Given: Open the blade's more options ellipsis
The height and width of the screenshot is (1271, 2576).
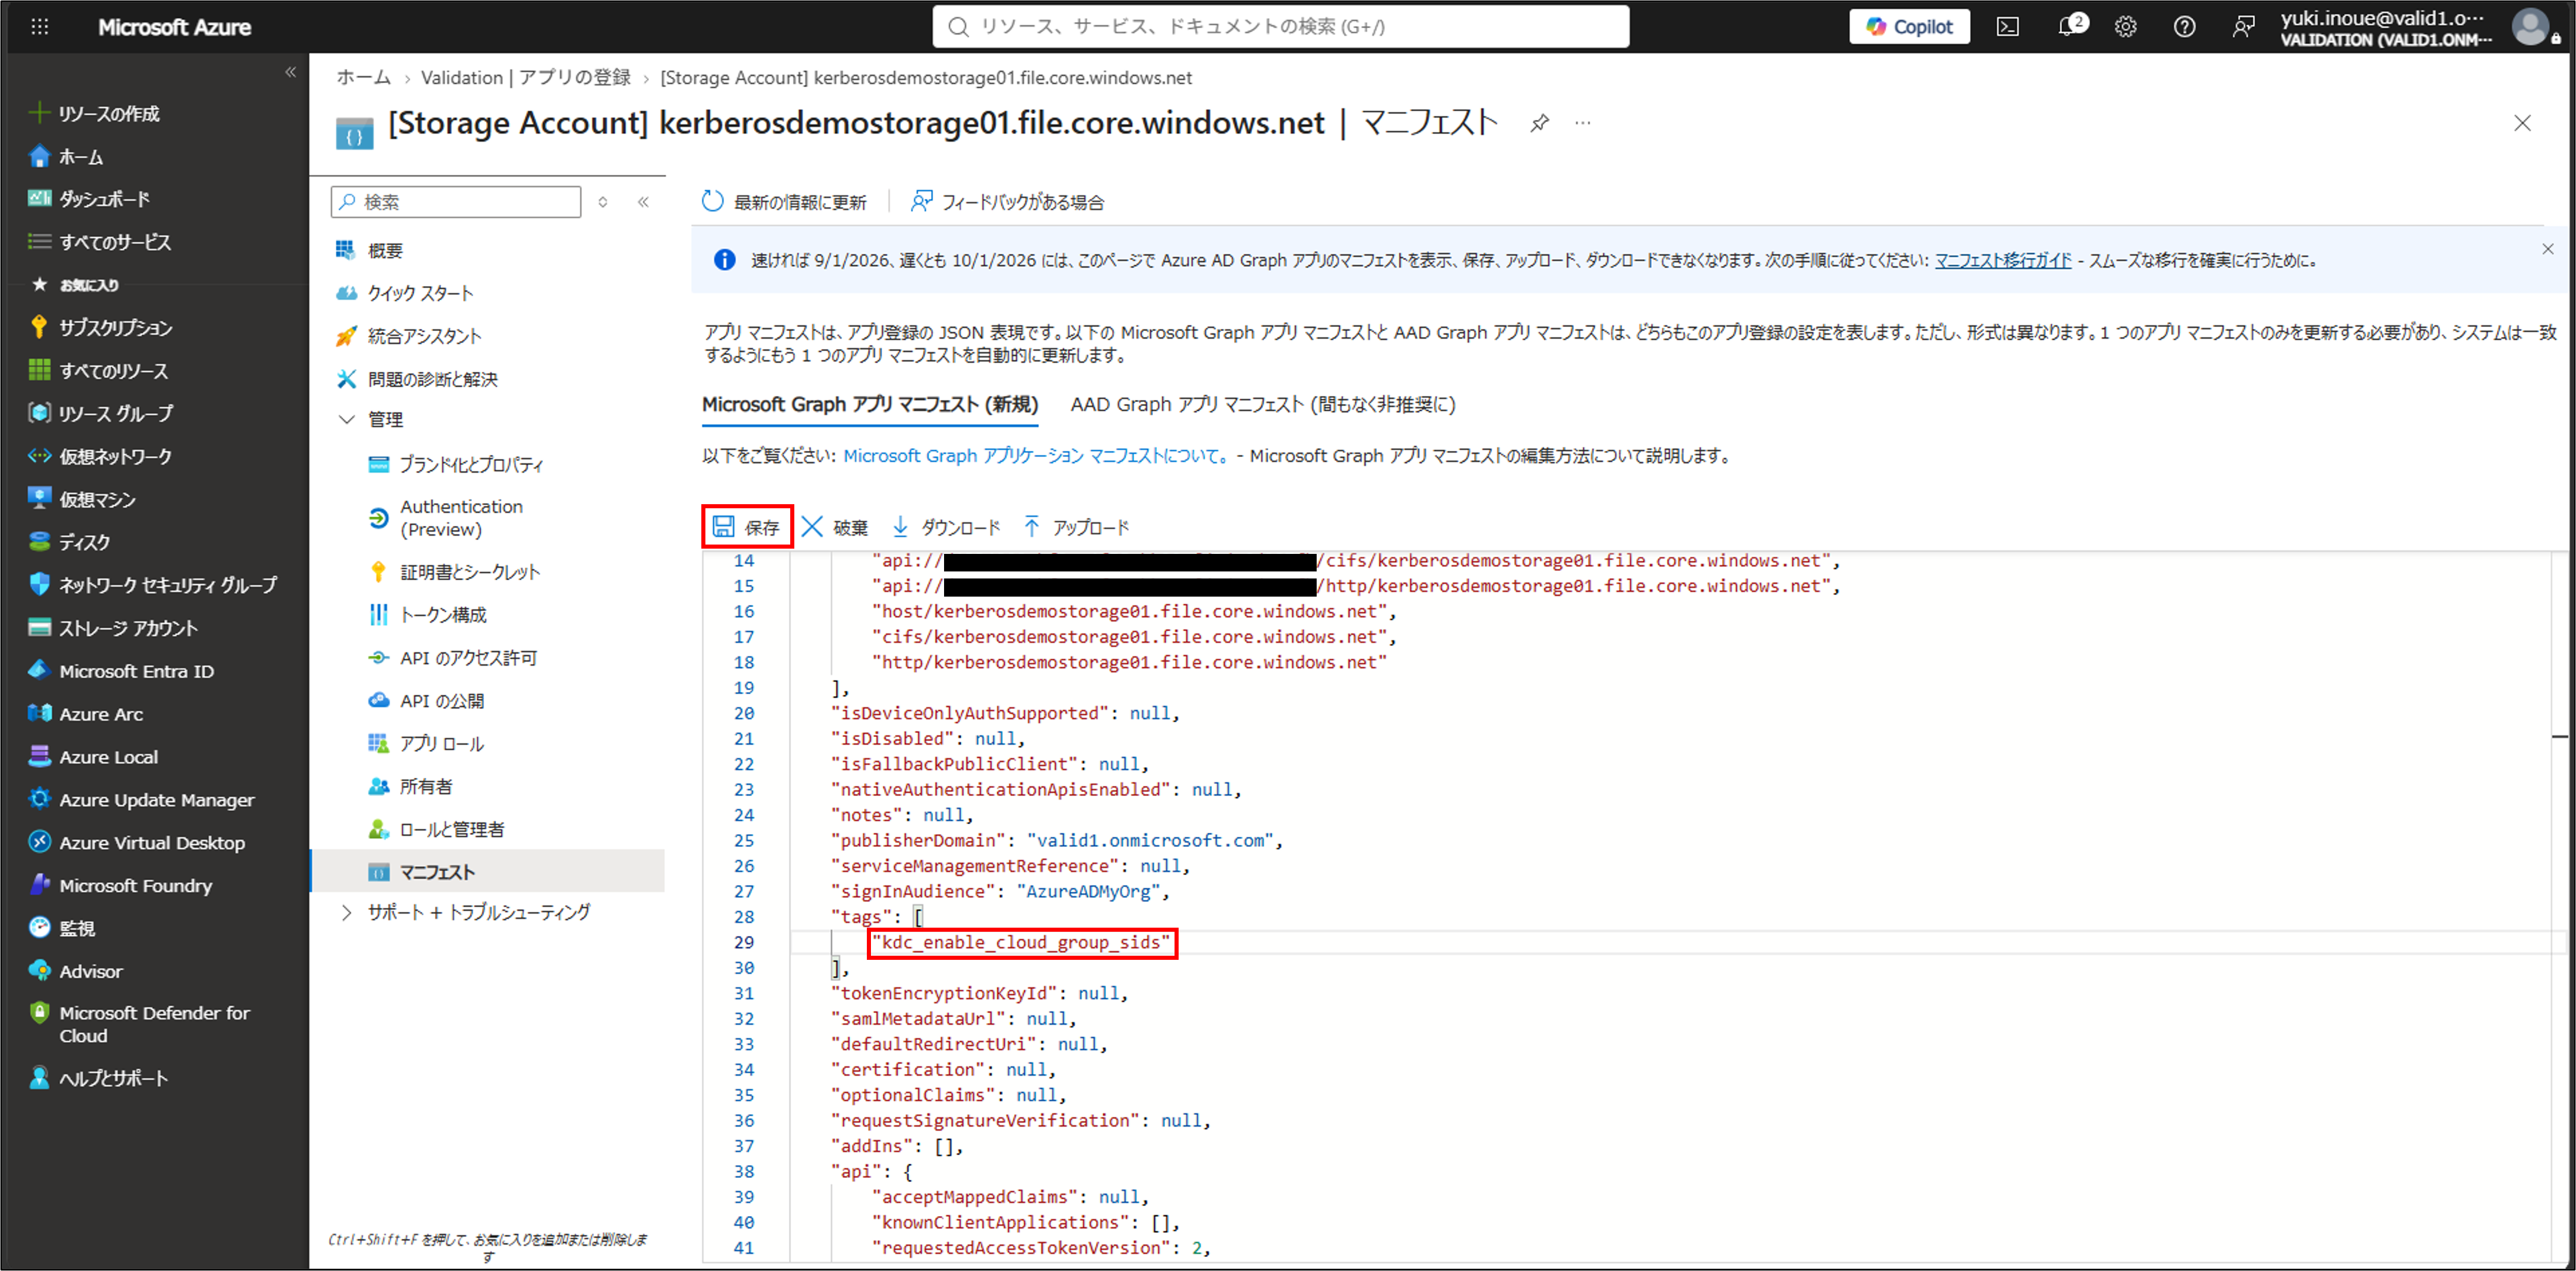Looking at the screenshot, I should click(x=1582, y=123).
